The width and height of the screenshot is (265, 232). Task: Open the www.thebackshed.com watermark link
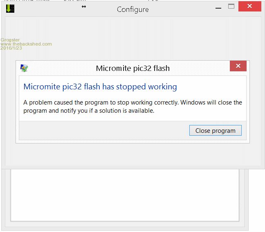click(26, 44)
